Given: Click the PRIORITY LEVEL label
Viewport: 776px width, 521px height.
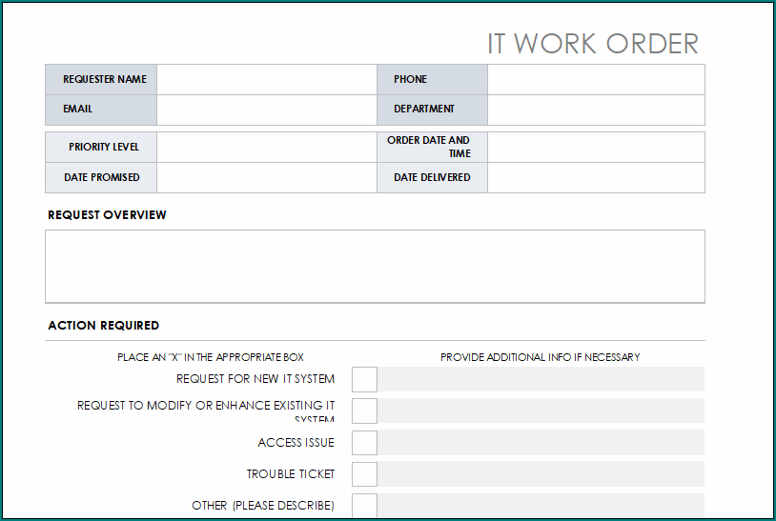Looking at the screenshot, I should tap(104, 147).
